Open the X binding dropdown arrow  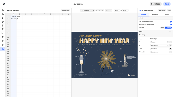point(170,45)
